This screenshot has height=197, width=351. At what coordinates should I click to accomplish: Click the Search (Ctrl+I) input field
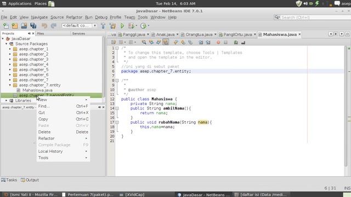click(x=316, y=18)
